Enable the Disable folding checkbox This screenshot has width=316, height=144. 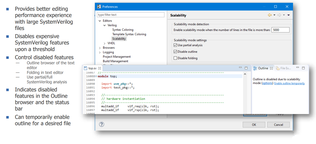[x=175, y=58]
